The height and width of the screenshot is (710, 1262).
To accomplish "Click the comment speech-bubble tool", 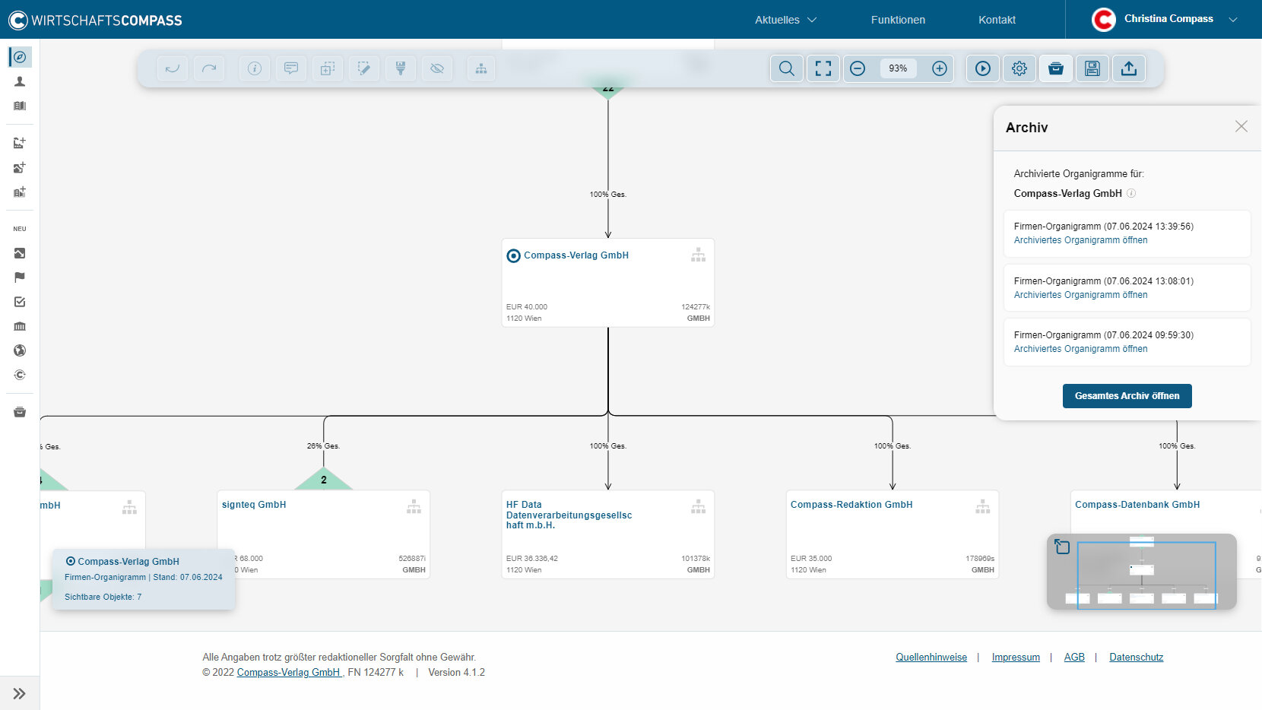I will [291, 68].
